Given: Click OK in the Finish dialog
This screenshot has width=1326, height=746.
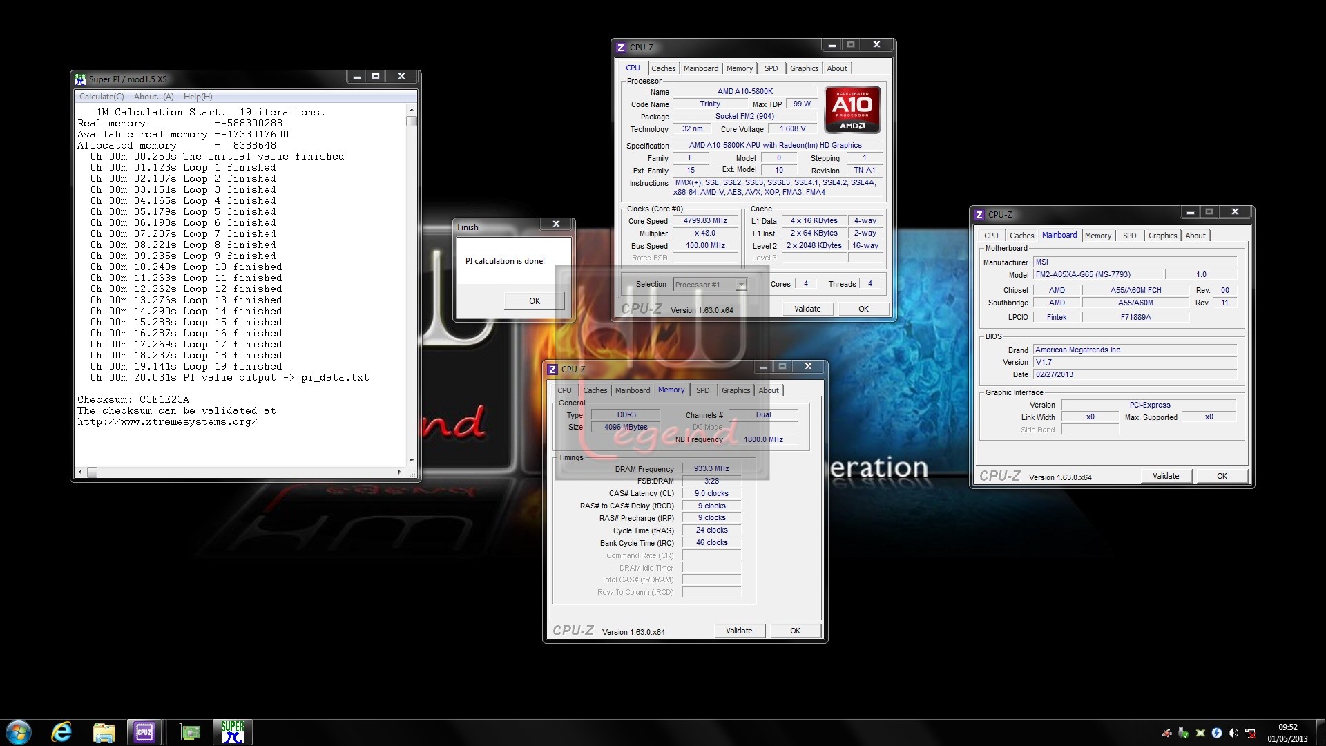Looking at the screenshot, I should coord(535,301).
